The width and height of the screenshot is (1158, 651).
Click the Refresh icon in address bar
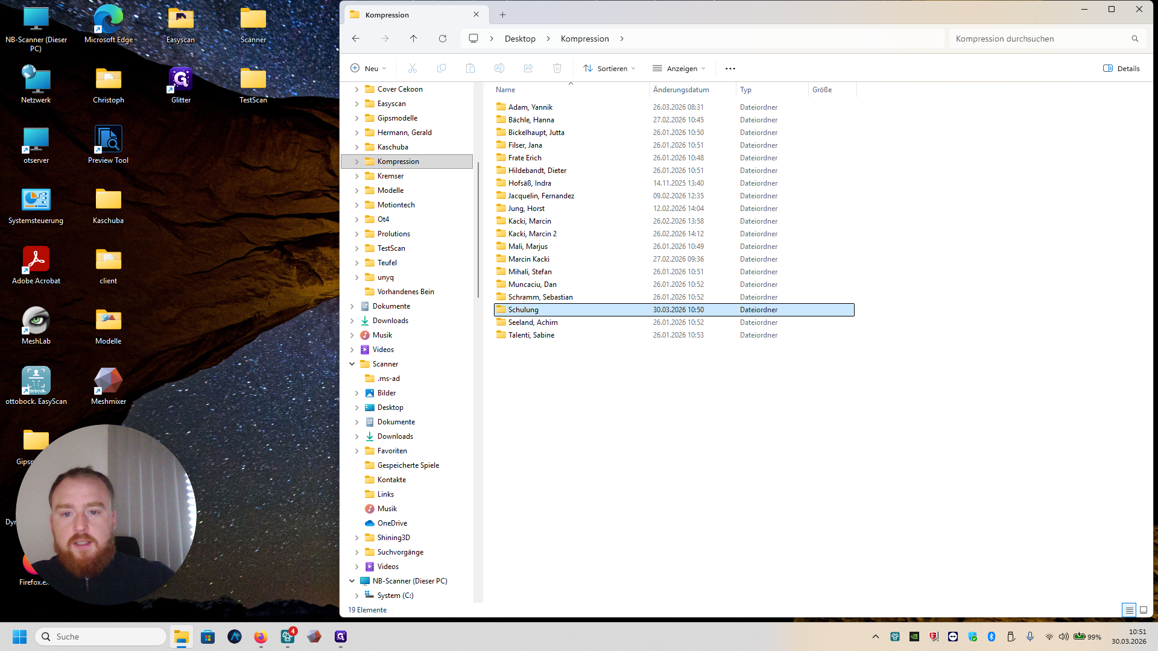point(443,39)
